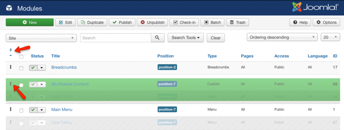The width and height of the screenshot is (344, 130).
Task: Select the Main Menu row checkbox
Action: (21, 111)
